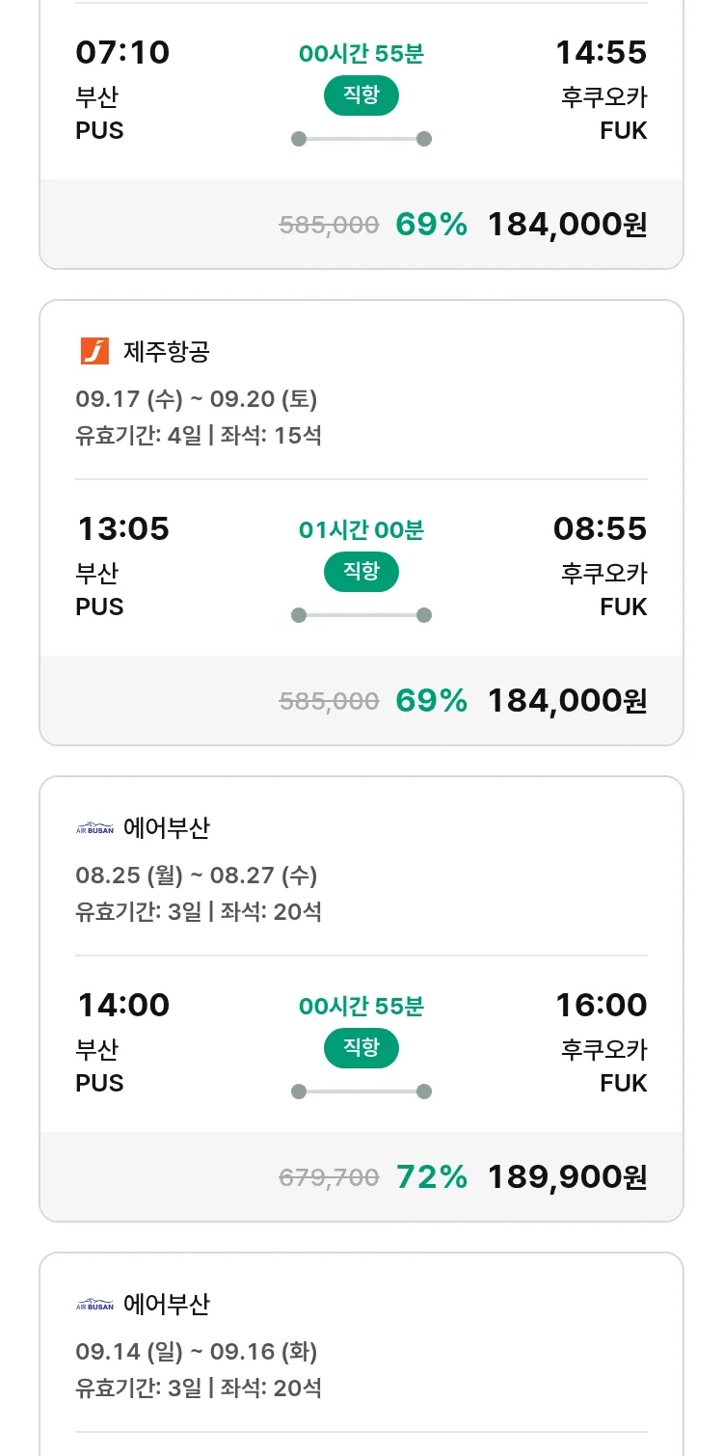Screen dimensions: 723x1456
Task: Click the 09.14 (일) ~ 09.16 (화) date range
Action: pos(196,1352)
